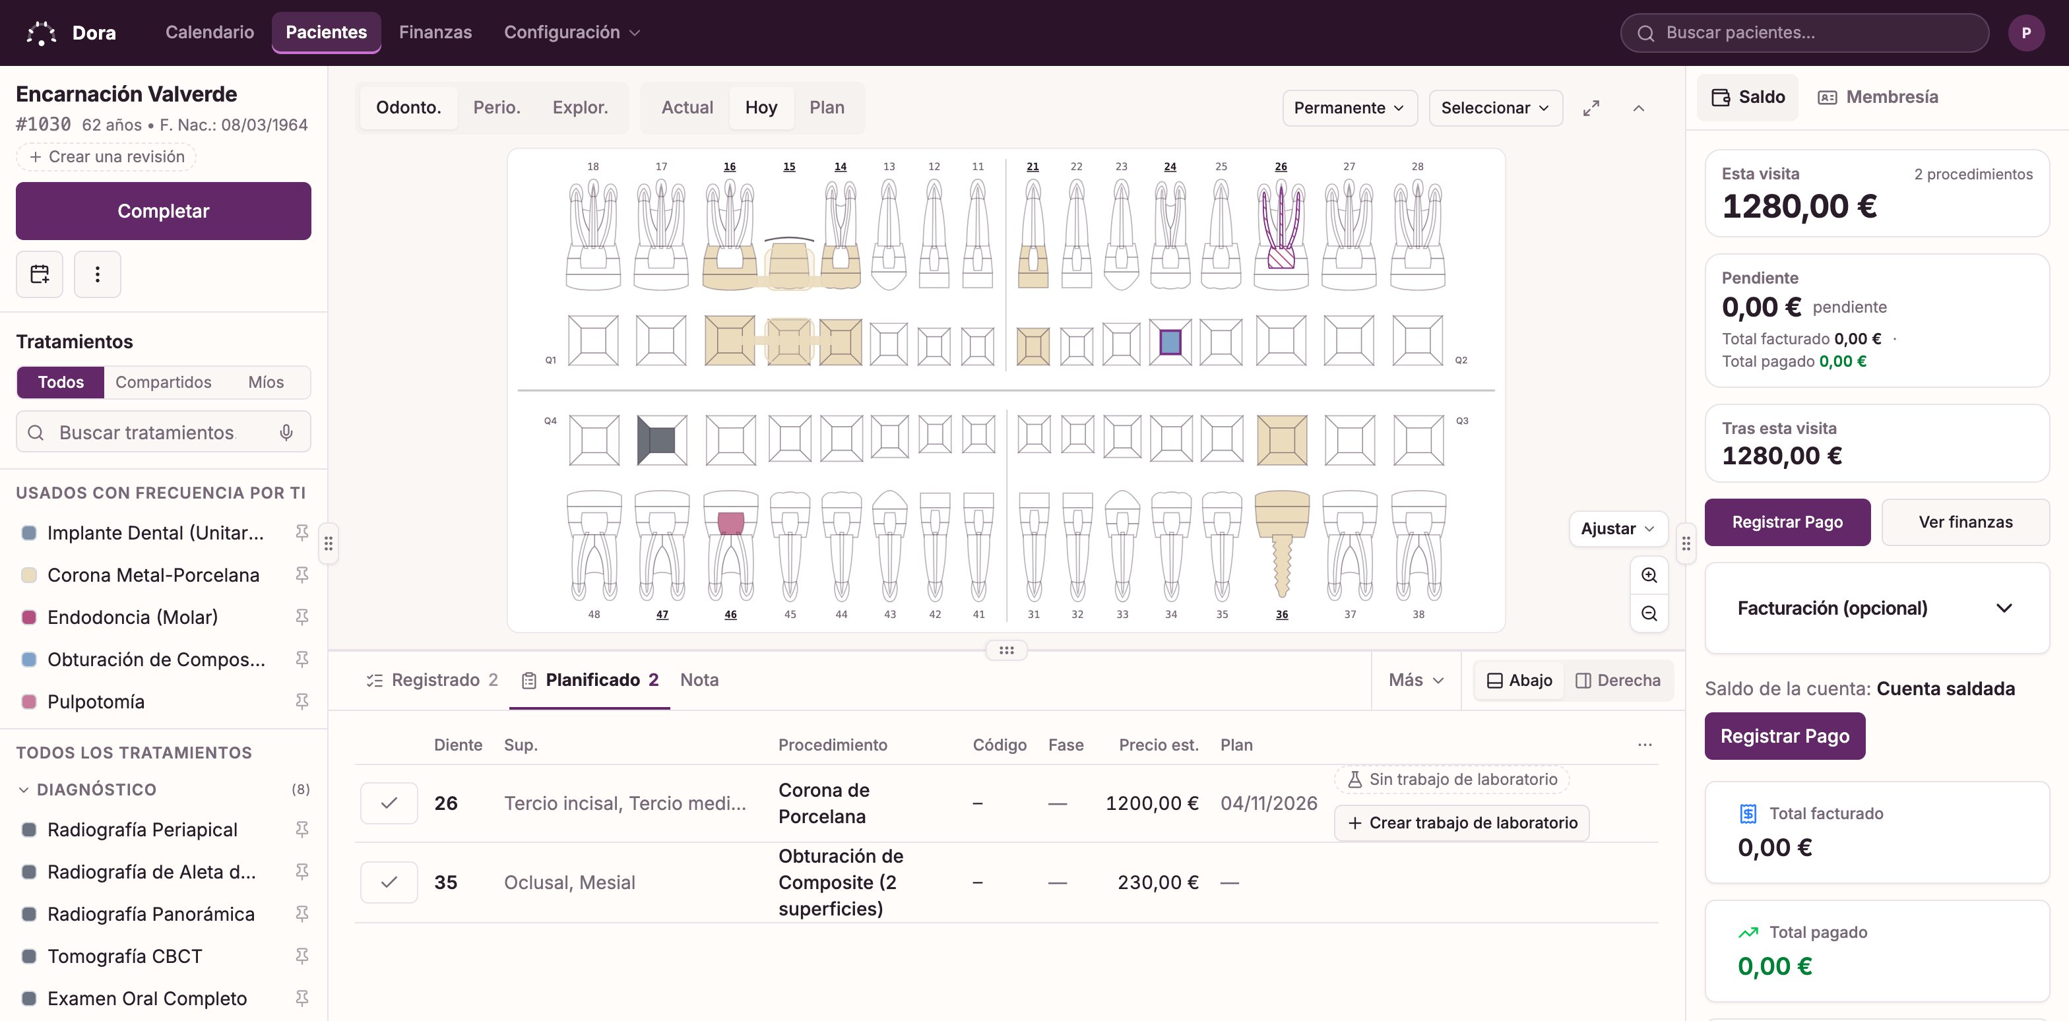Click the Dora logo
Image resolution: width=2069 pixels, height=1021 pixels.
(x=71, y=33)
